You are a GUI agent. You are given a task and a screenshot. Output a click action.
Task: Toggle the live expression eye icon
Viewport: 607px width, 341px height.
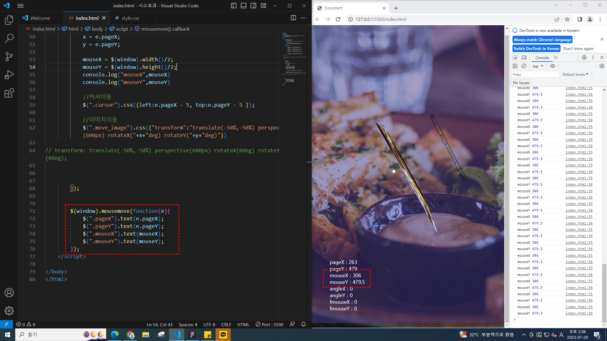(x=552, y=66)
